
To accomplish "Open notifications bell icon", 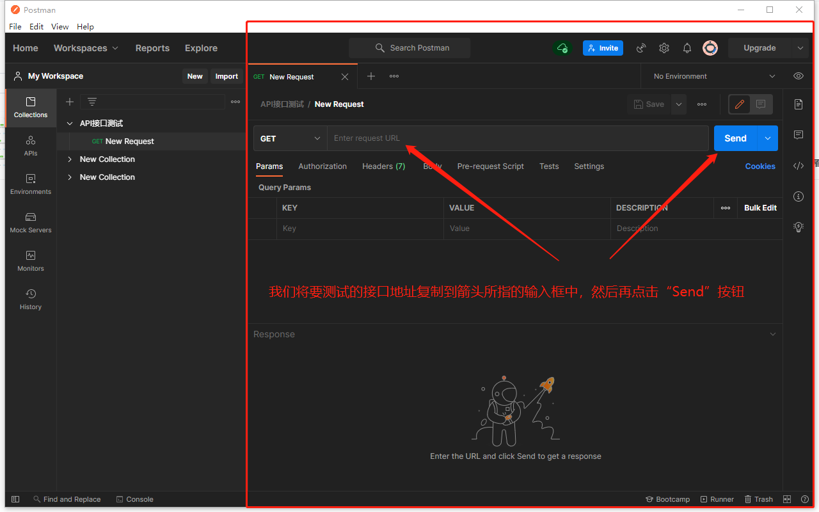I will tap(687, 48).
